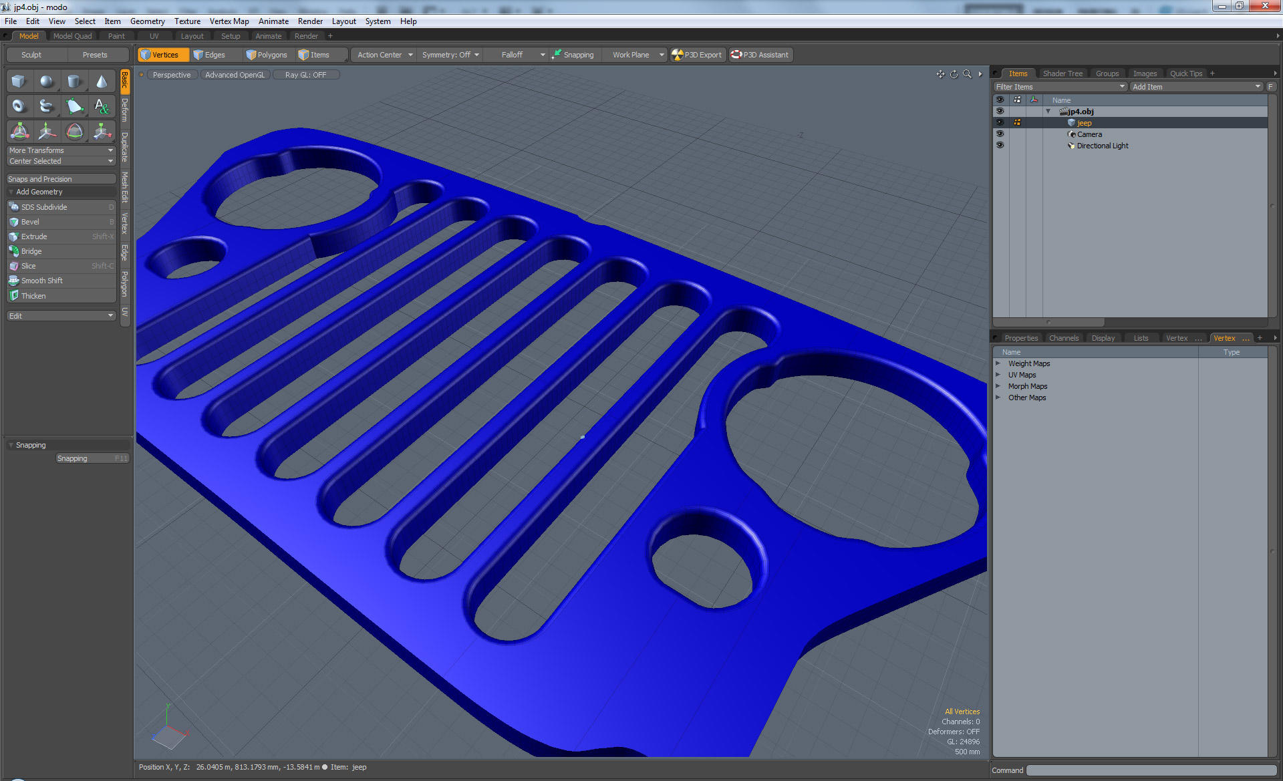Select the Cone primitive tool
This screenshot has height=781, width=1283.
tap(102, 82)
